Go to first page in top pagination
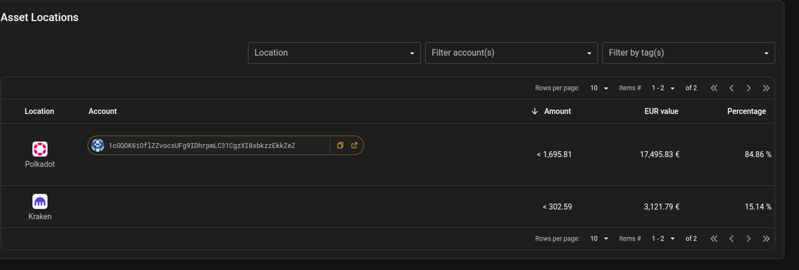799x270 pixels. [x=714, y=88]
